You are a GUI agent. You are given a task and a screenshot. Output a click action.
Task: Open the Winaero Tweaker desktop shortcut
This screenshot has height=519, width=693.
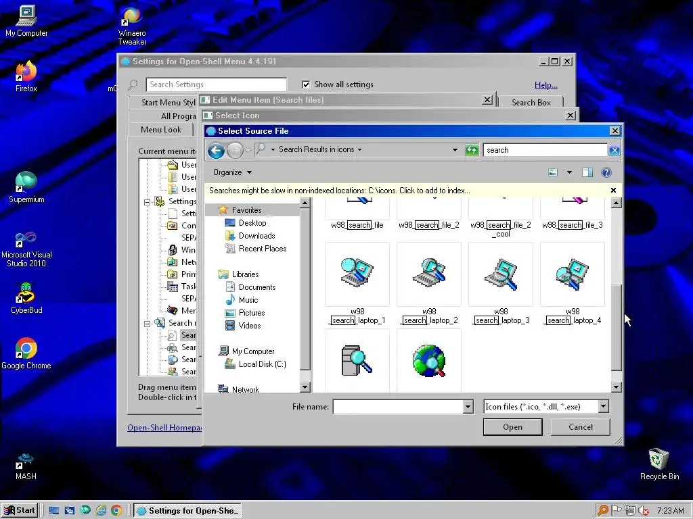pyautogui.click(x=132, y=26)
